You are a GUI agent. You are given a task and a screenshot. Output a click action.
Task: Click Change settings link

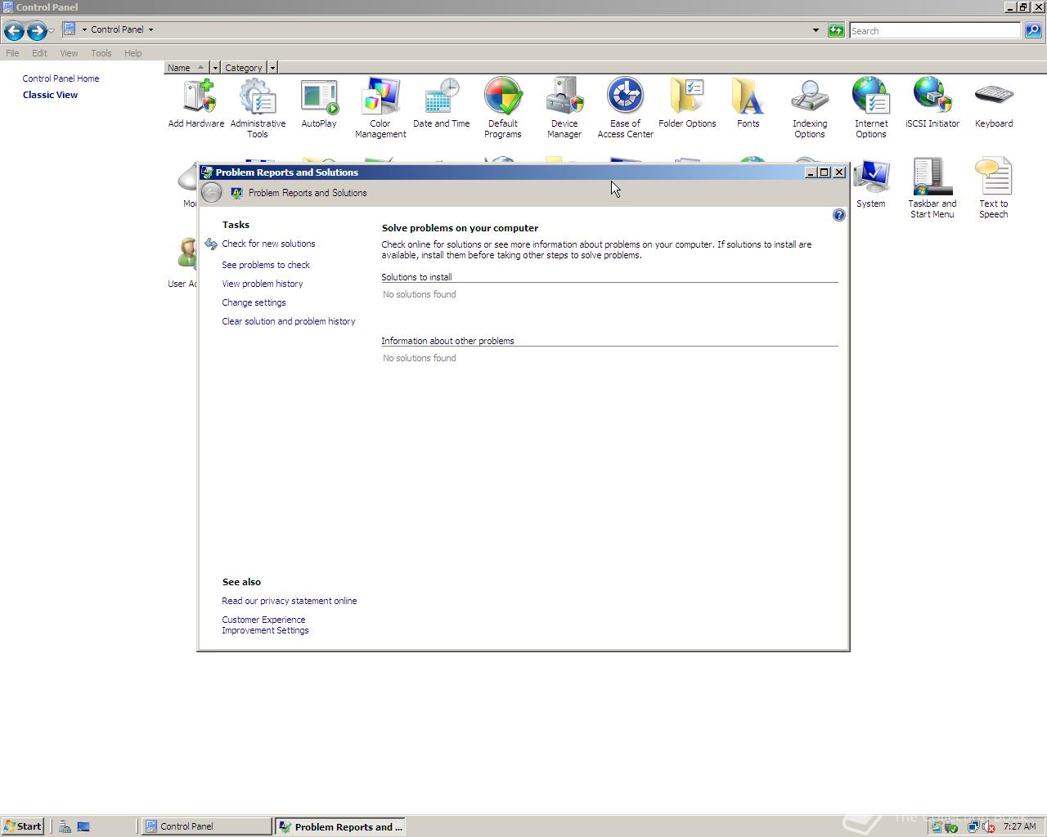coord(254,302)
